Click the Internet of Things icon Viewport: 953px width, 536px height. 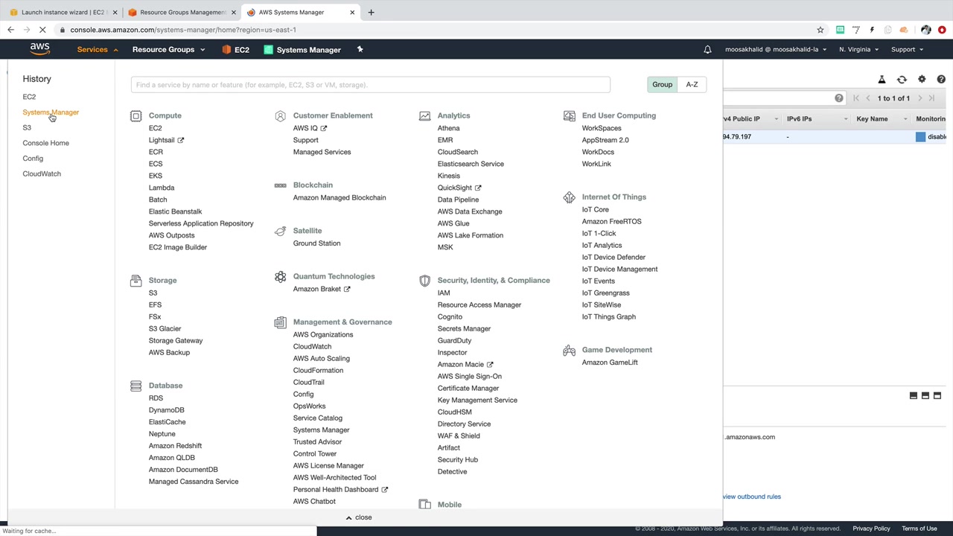(x=569, y=197)
